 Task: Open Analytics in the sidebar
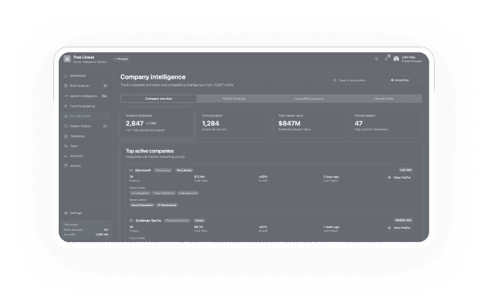coord(86,156)
